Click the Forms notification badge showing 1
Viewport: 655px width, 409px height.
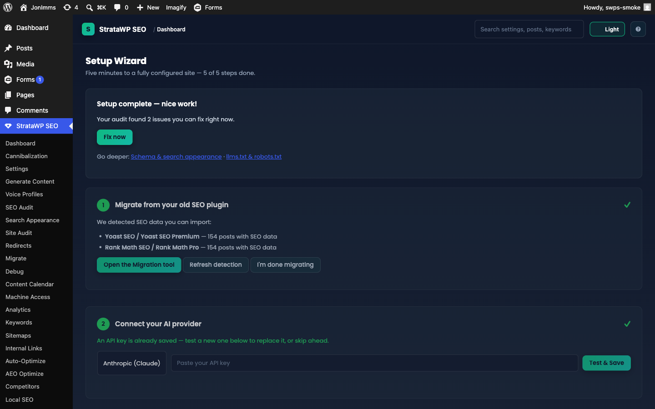click(40, 80)
